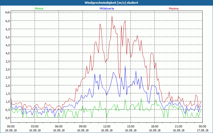Click the 6,0 y-axis value

[x=8, y=21]
